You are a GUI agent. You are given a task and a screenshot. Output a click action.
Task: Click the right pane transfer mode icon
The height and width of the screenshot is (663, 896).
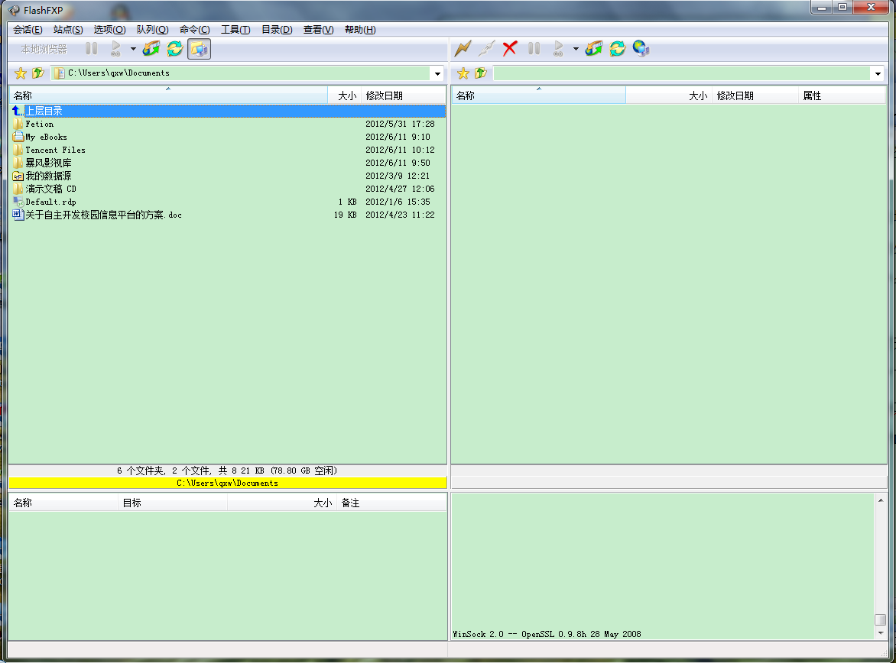point(594,49)
